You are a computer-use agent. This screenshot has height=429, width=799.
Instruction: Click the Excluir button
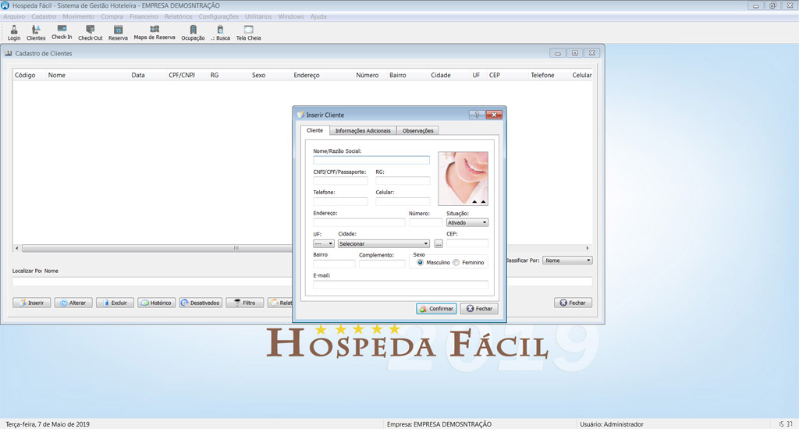click(x=115, y=303)
